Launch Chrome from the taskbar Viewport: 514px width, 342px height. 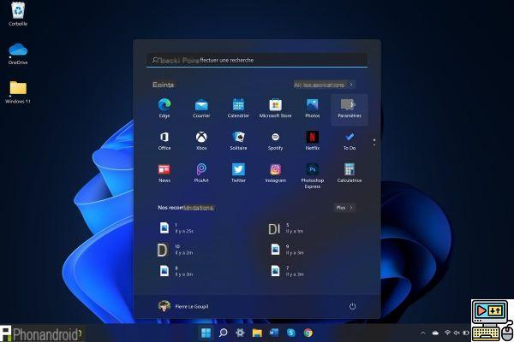click(x=308, y=333)
